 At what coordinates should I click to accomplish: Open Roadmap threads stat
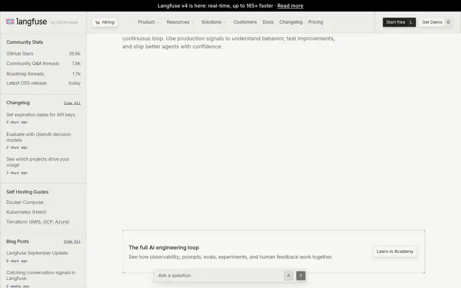pos(43,74)
